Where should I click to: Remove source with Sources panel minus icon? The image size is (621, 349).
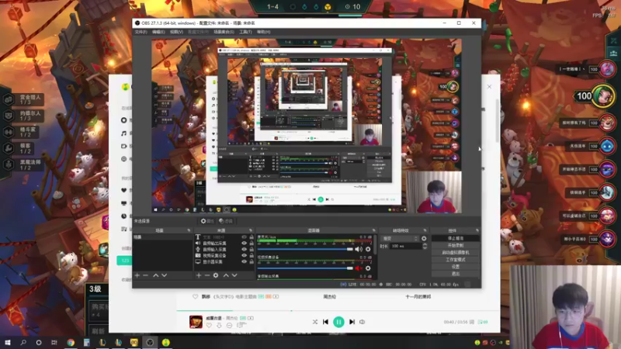(x=206, y=275)
